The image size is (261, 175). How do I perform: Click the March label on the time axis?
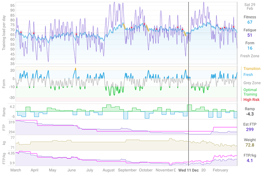pos(16,170)
